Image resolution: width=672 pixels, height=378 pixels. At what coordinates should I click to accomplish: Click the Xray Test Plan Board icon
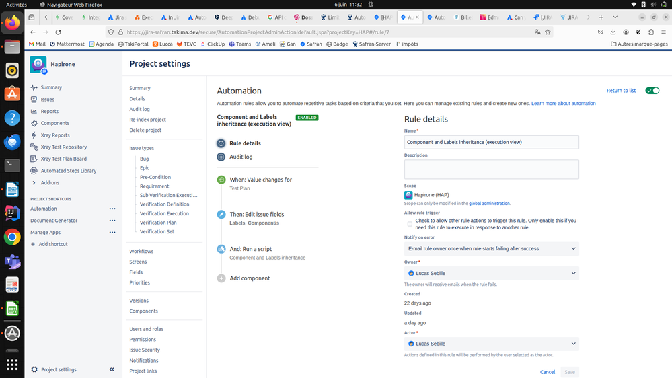point(34,159)
